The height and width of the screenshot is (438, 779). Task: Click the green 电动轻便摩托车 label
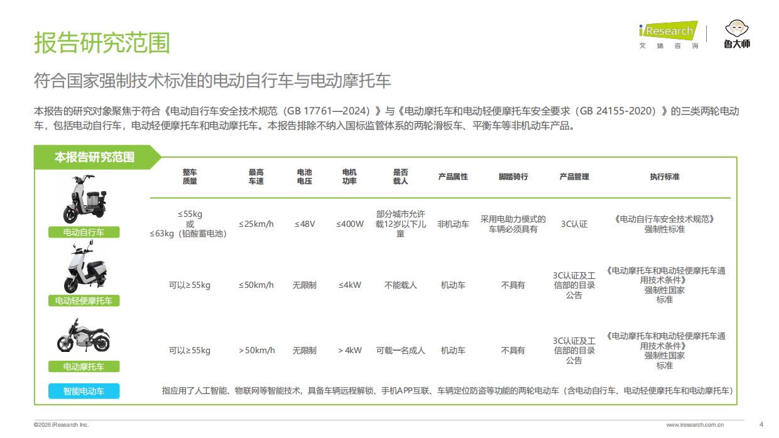tap(84, 301)
